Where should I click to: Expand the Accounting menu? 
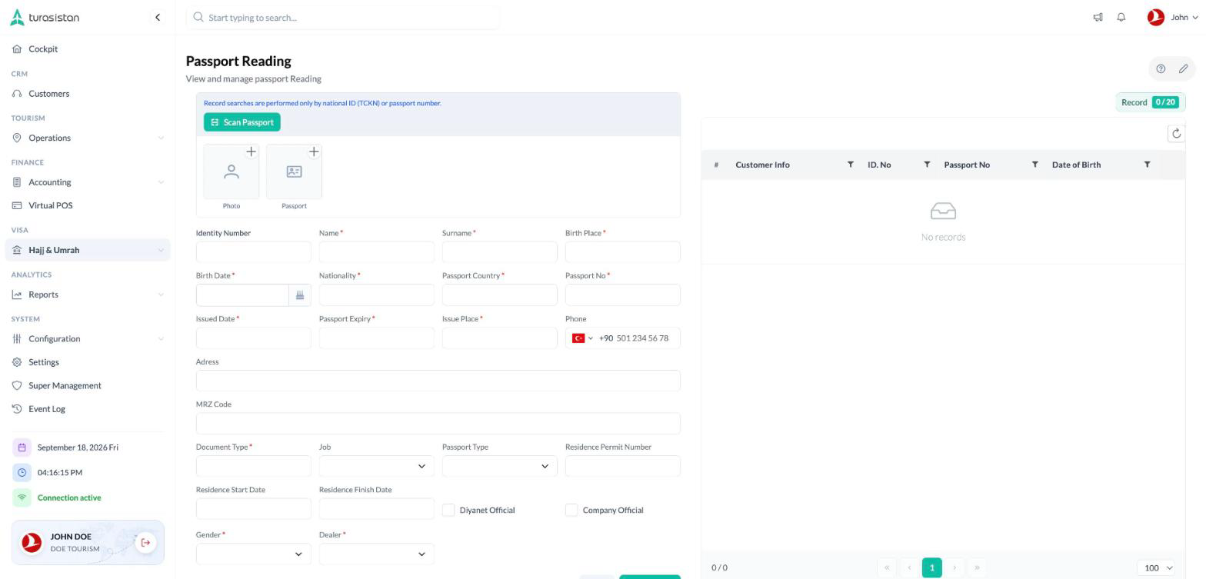(88, 182)
